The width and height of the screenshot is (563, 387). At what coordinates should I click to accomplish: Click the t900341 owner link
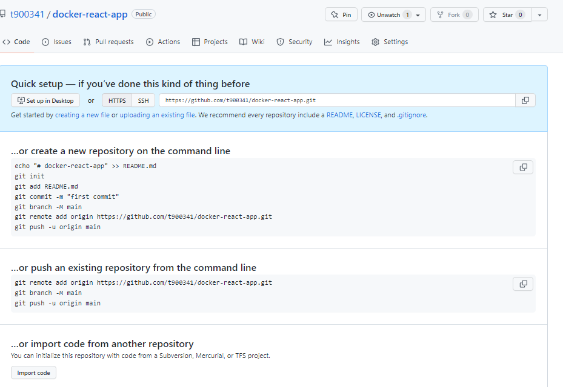[x=27, y=15]
